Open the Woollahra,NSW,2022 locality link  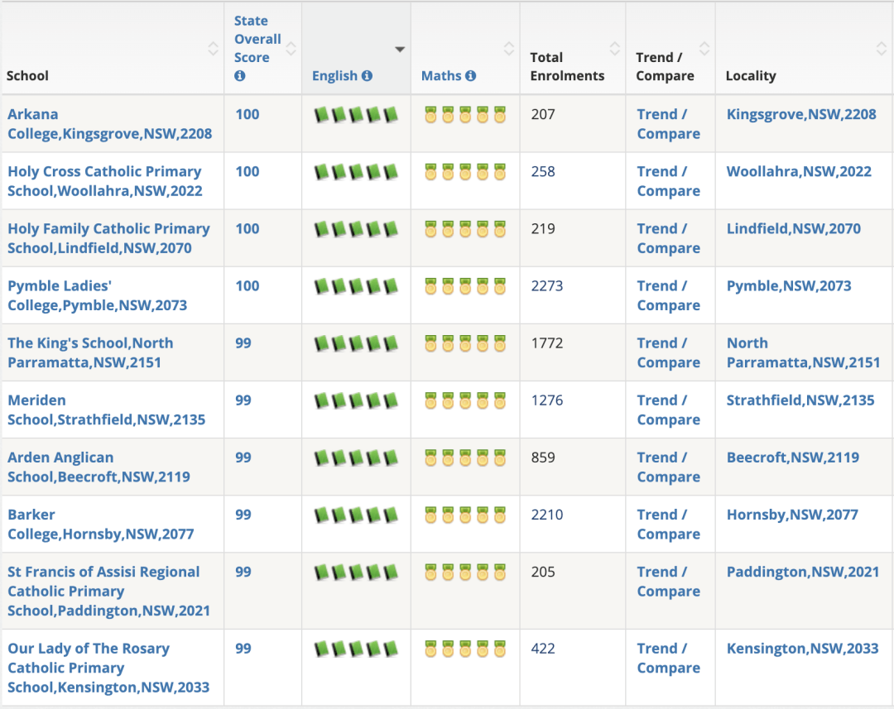[799, 171]
